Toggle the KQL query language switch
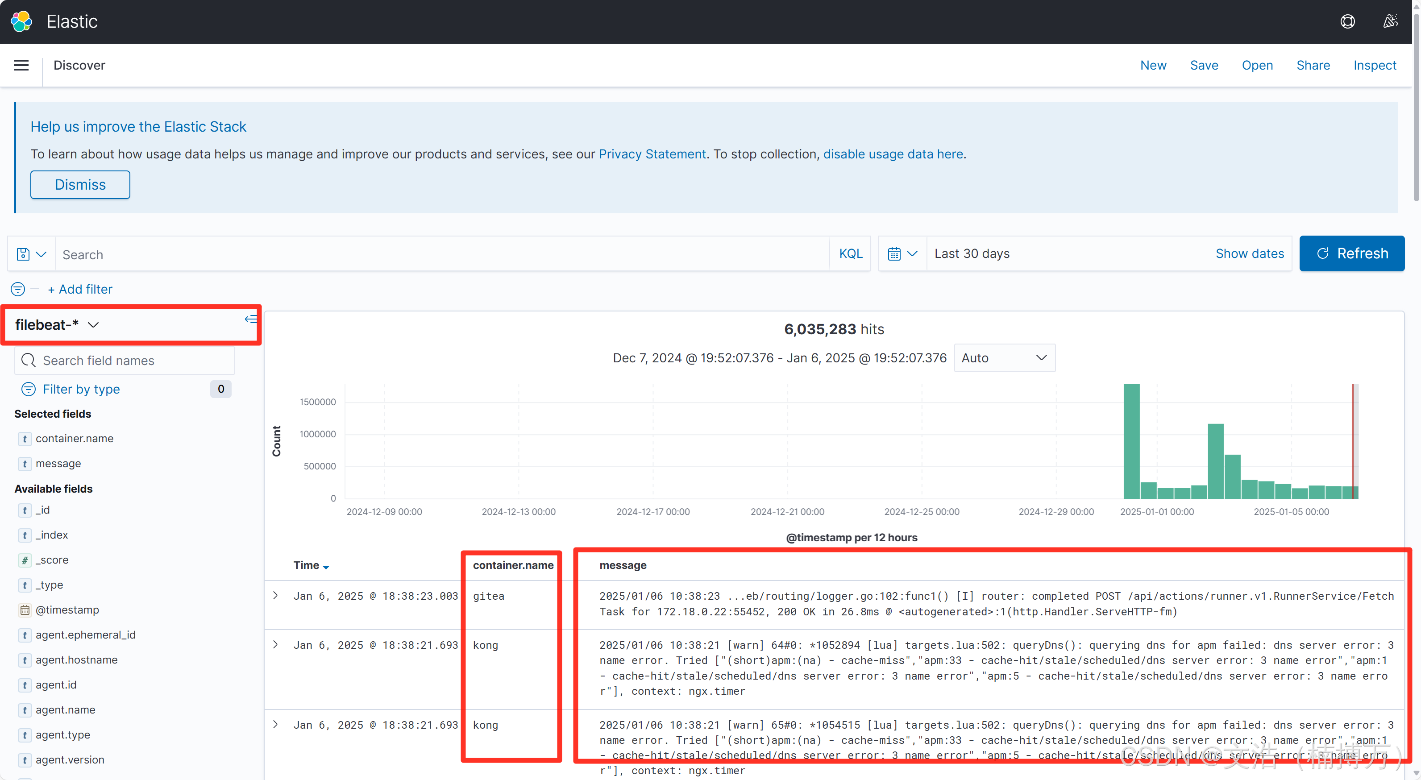 [x=850, y=254]
